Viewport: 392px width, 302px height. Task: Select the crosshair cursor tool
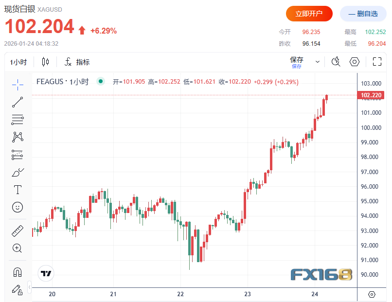[18, 85]
